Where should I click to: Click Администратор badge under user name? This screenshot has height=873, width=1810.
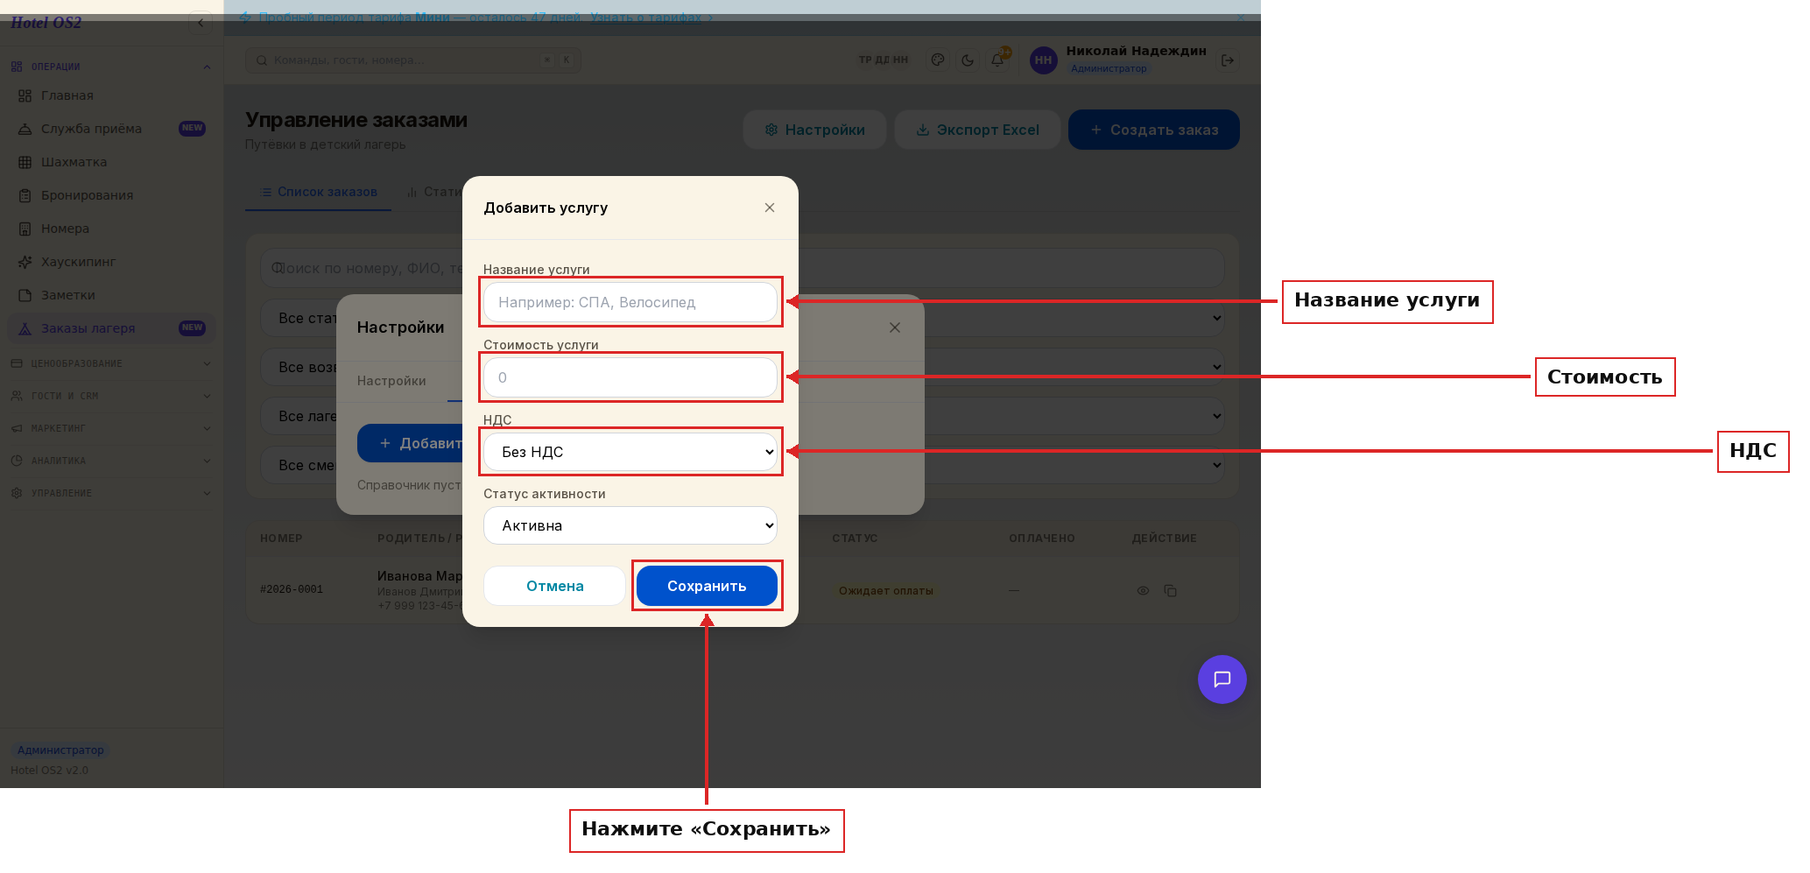(1109, 68)
